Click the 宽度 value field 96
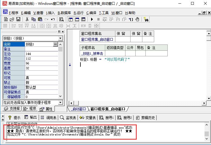 41,63
